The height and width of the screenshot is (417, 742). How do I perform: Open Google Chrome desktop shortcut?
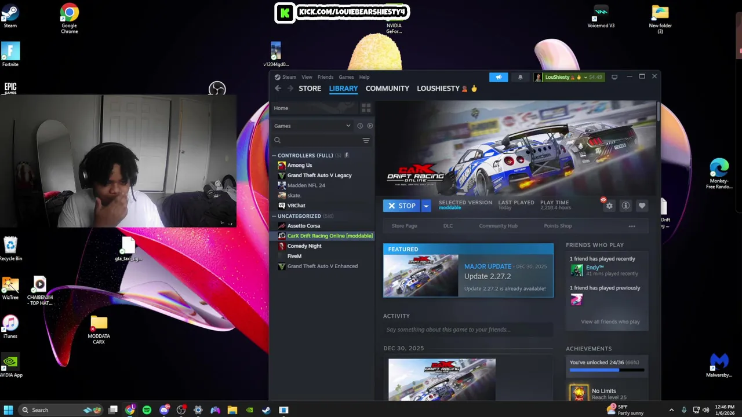[x=69, y=19]
